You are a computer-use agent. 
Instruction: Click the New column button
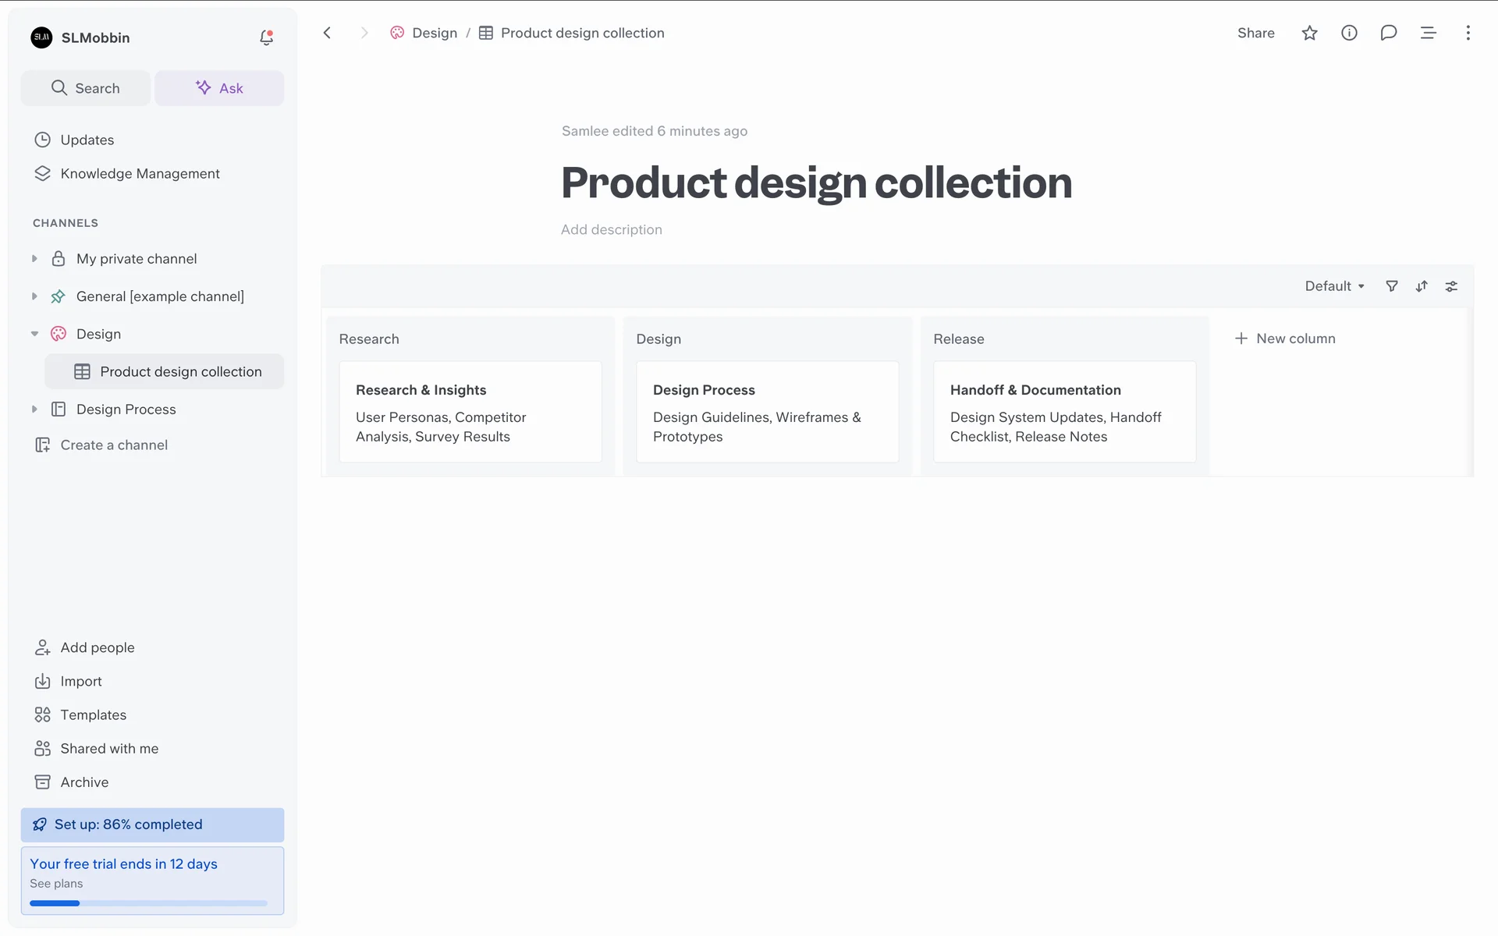1285,339
